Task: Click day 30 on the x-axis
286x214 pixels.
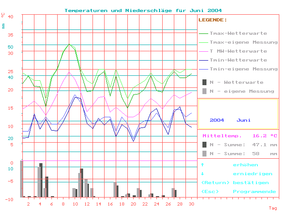Action: [192, 204]
